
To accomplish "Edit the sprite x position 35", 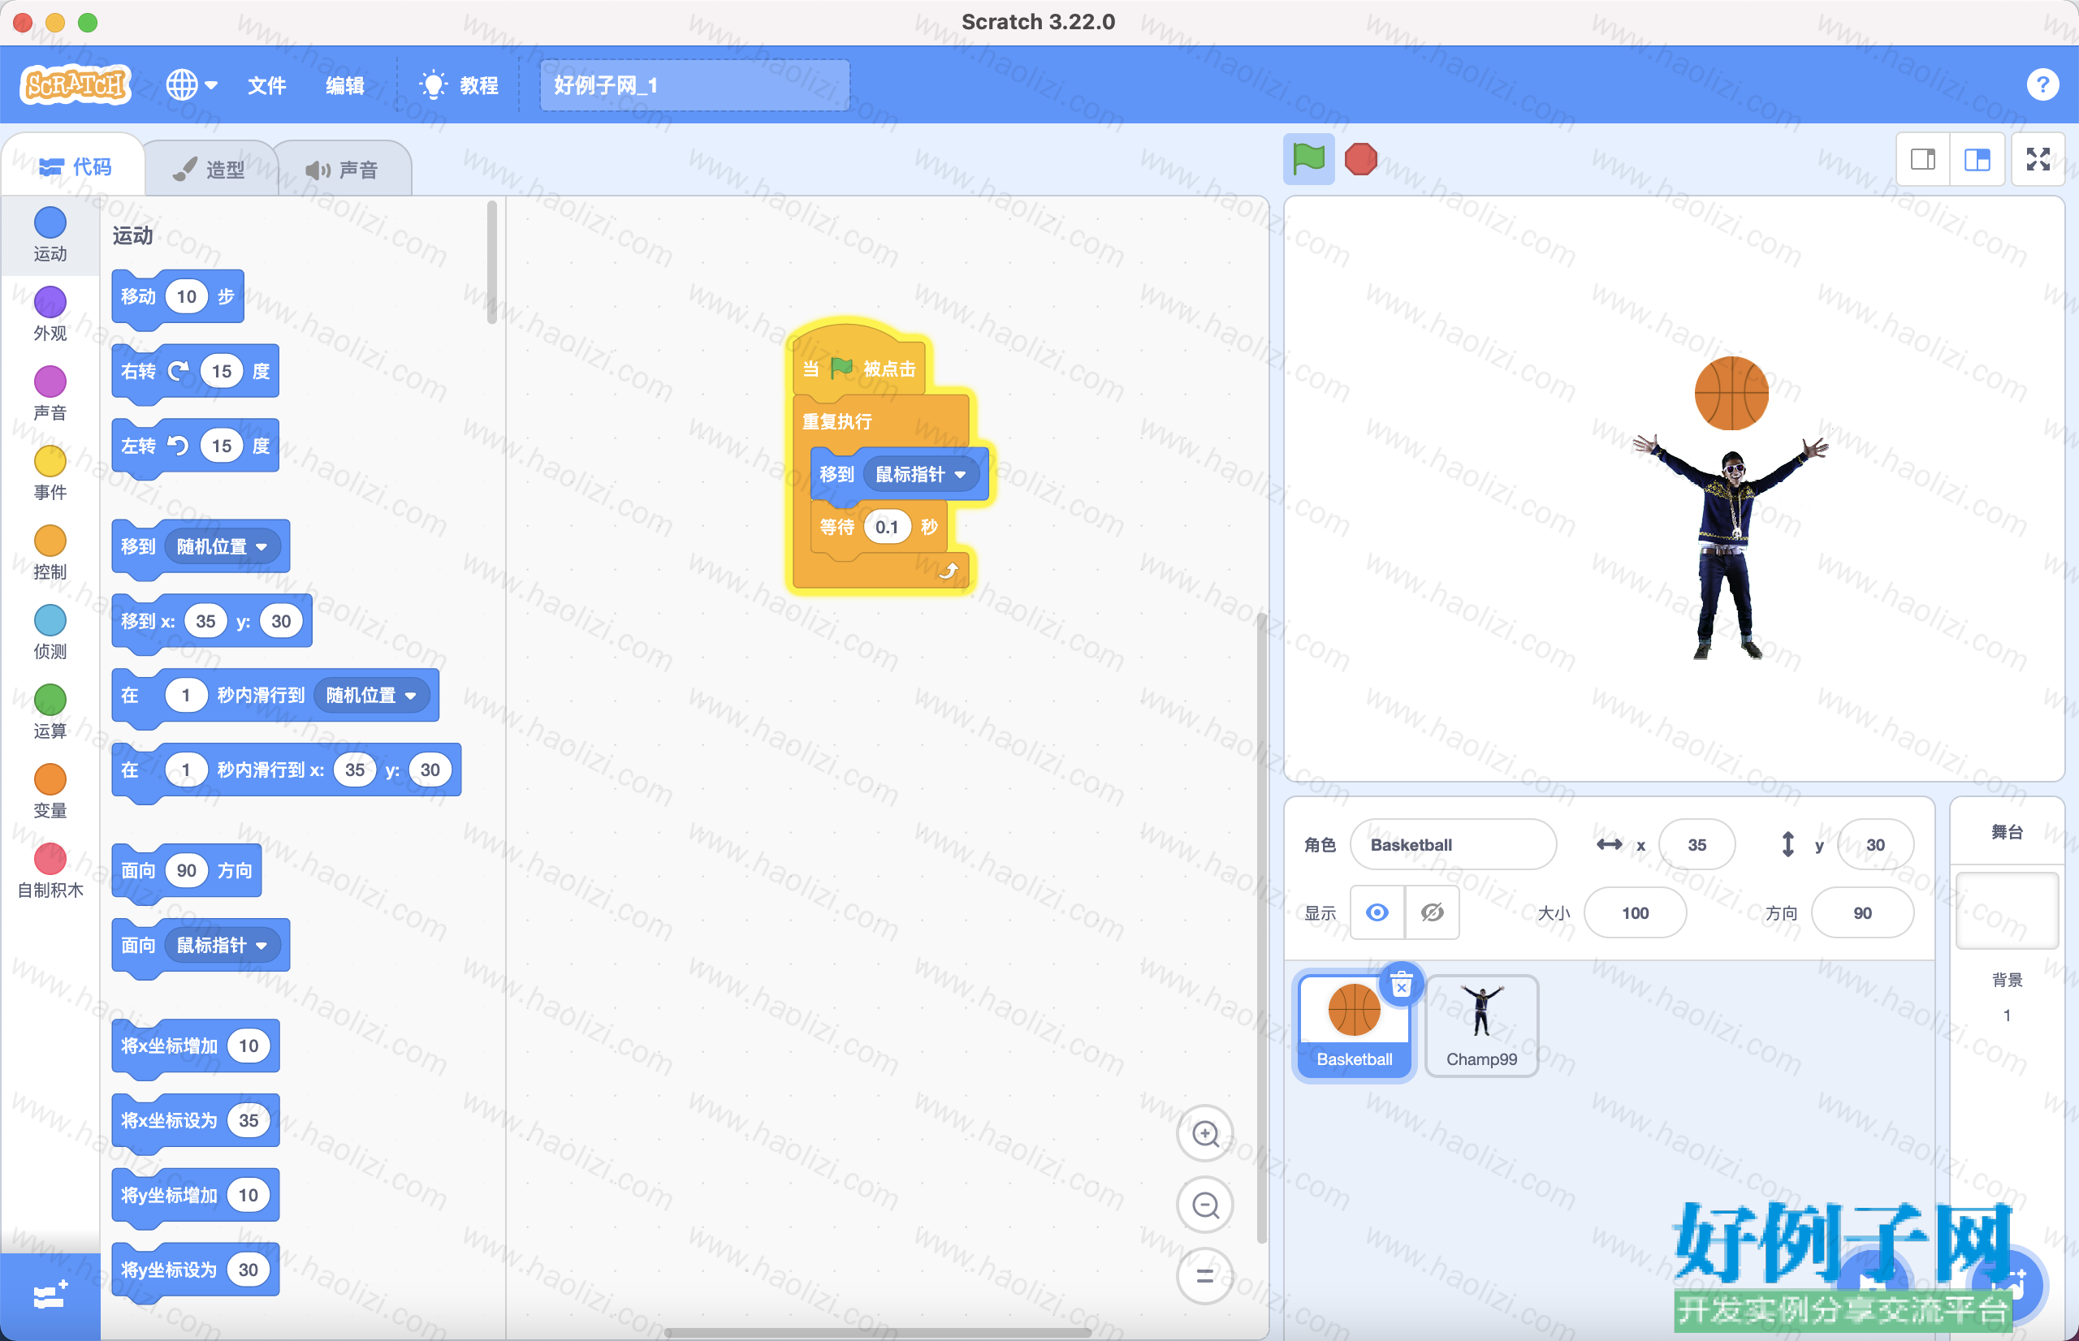I will [1696, 845].
